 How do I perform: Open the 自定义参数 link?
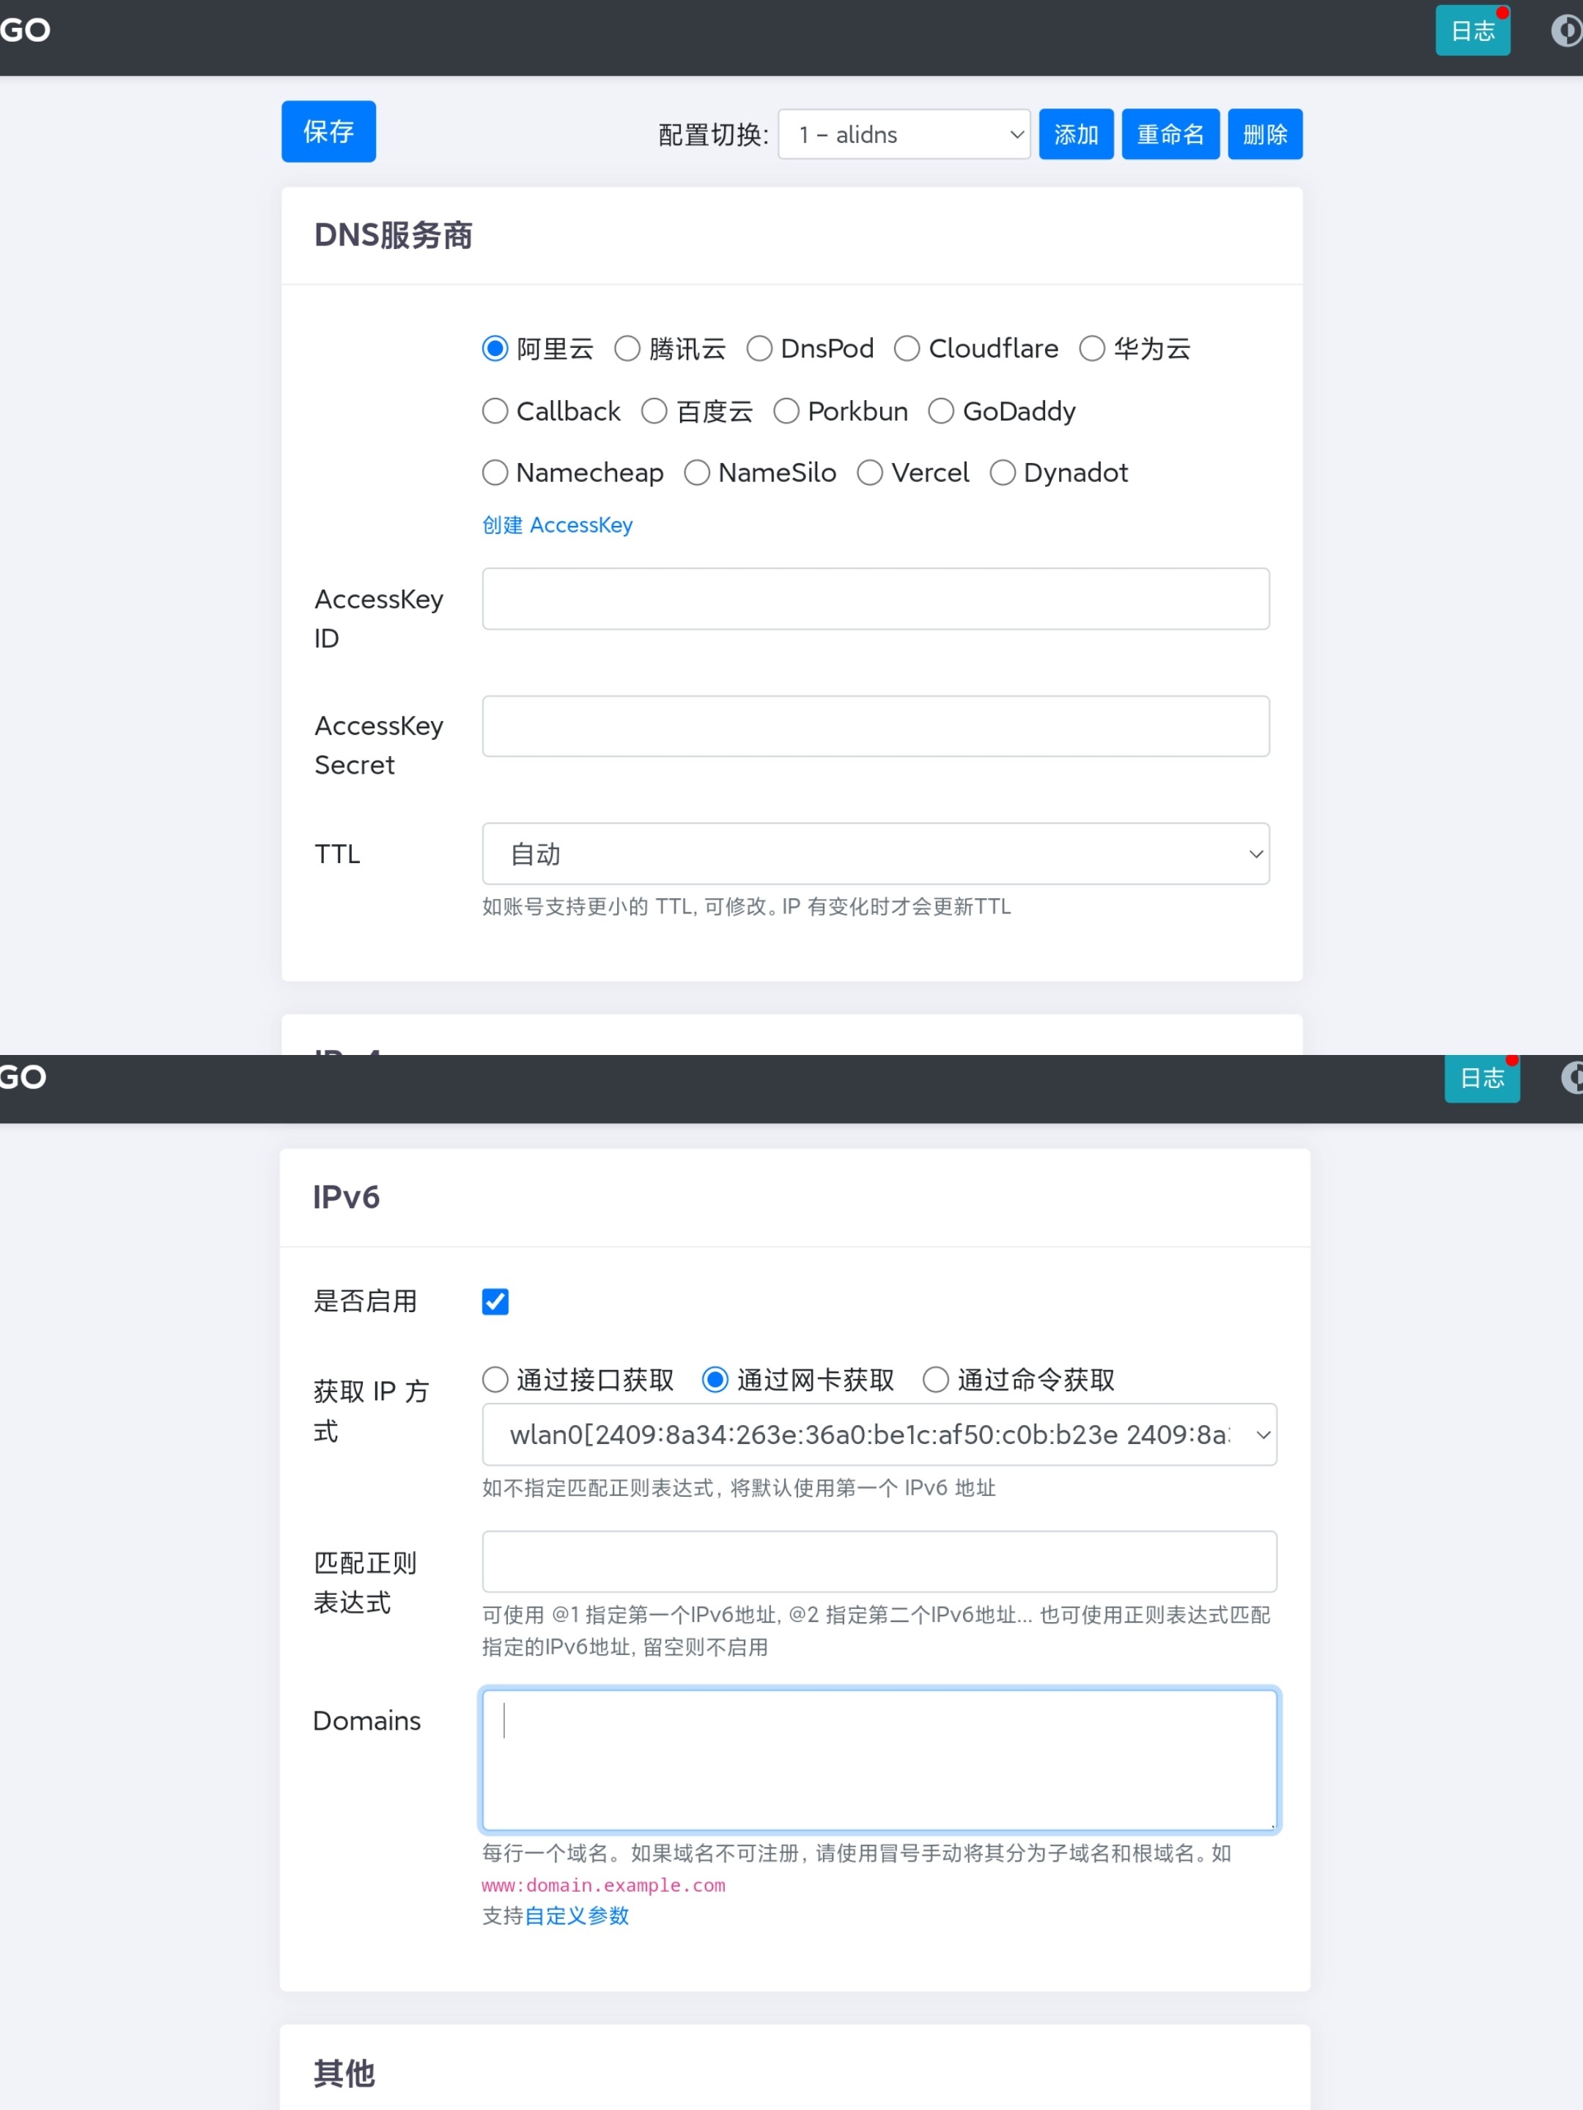576,1917
